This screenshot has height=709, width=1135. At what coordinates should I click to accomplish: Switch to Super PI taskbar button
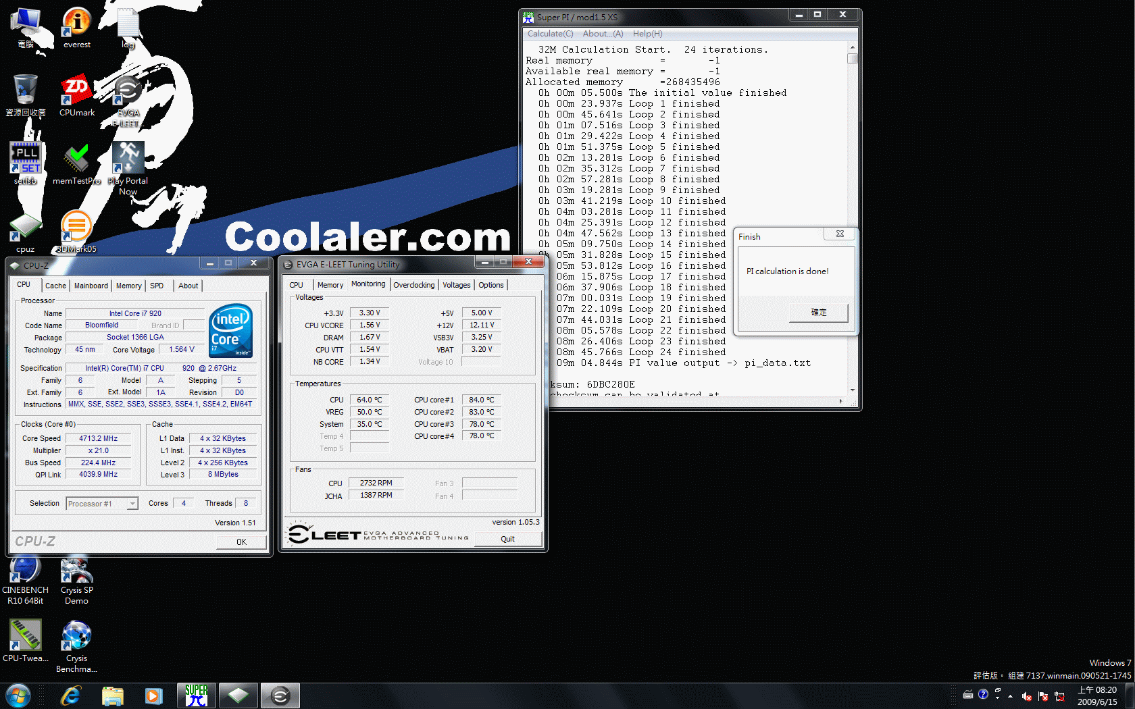click(x=197, y=695)
